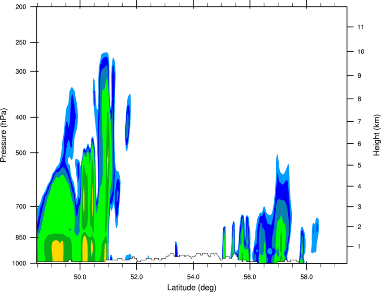Click pressure tick label 400
Viewport: 381px width, 292px height.
pyautogui.click(x=21, y=117)
